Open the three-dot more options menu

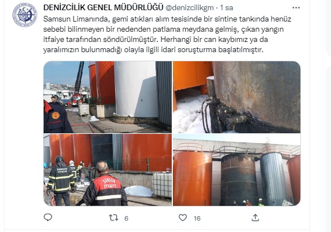296,8
